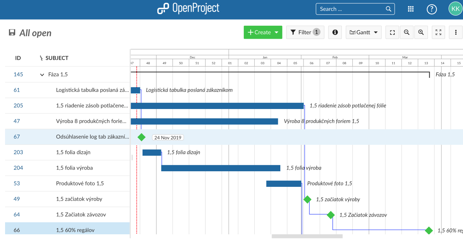This screenshot has height=239, width=463.
Task: Open the help menu
Action: [432, 9]
